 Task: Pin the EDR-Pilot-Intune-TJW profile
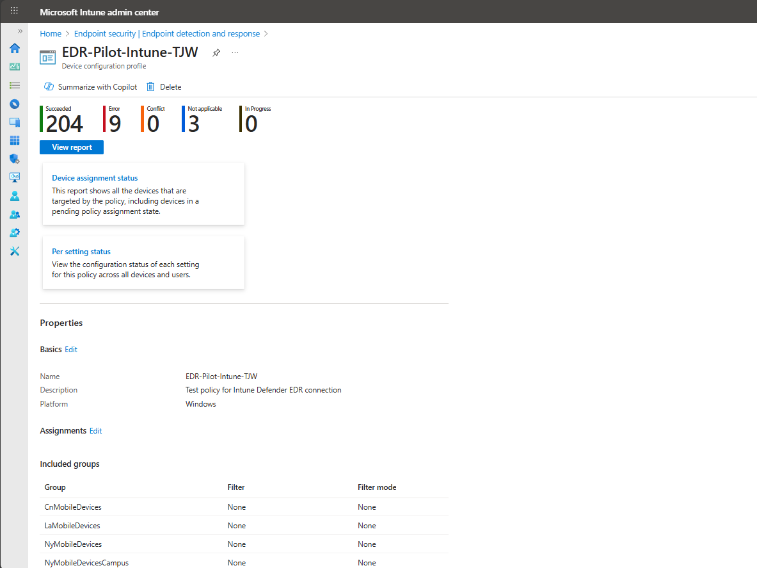[216, 53]
